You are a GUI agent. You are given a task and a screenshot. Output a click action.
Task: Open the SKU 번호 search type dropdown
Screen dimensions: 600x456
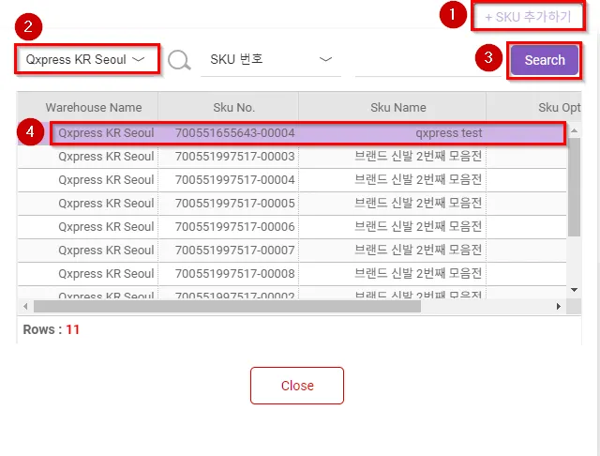[x=271, y=59]
